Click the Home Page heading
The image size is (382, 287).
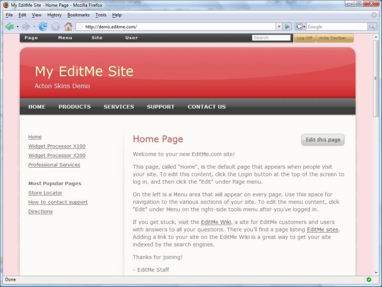(x=158, y=139)
